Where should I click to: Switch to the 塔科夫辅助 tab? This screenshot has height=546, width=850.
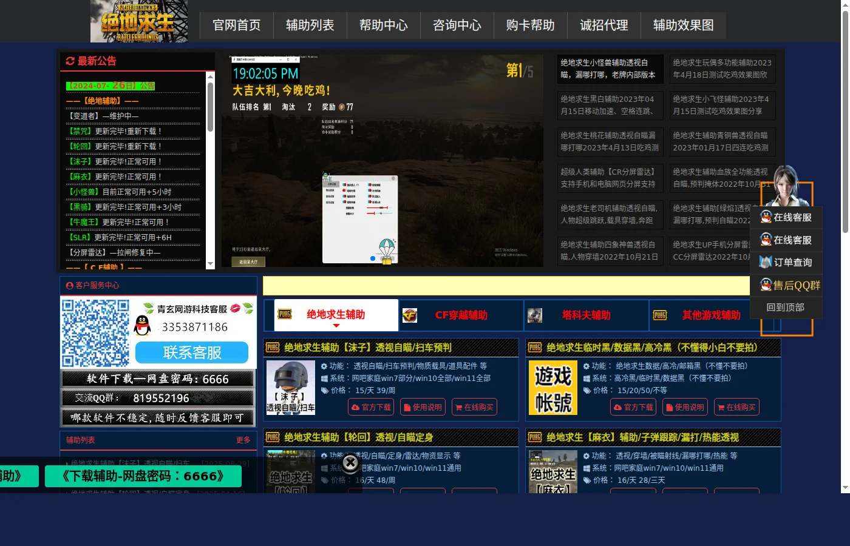coord(586,315)
